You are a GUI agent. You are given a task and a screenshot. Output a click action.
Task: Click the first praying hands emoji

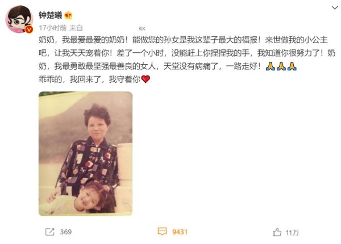[x=271, y=66]
